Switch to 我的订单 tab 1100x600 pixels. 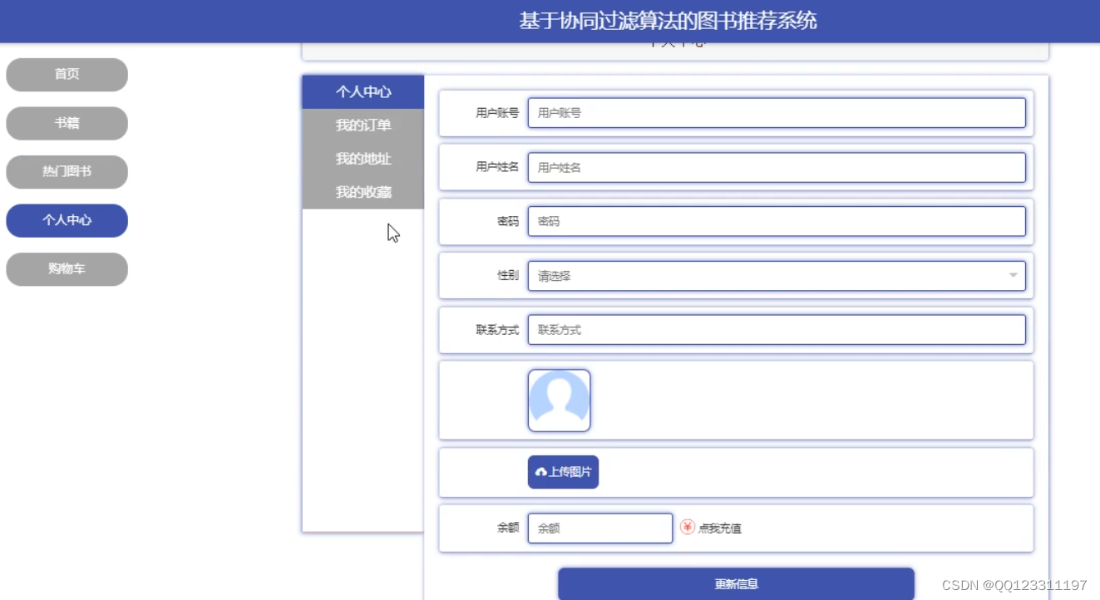tap(363, 125)
